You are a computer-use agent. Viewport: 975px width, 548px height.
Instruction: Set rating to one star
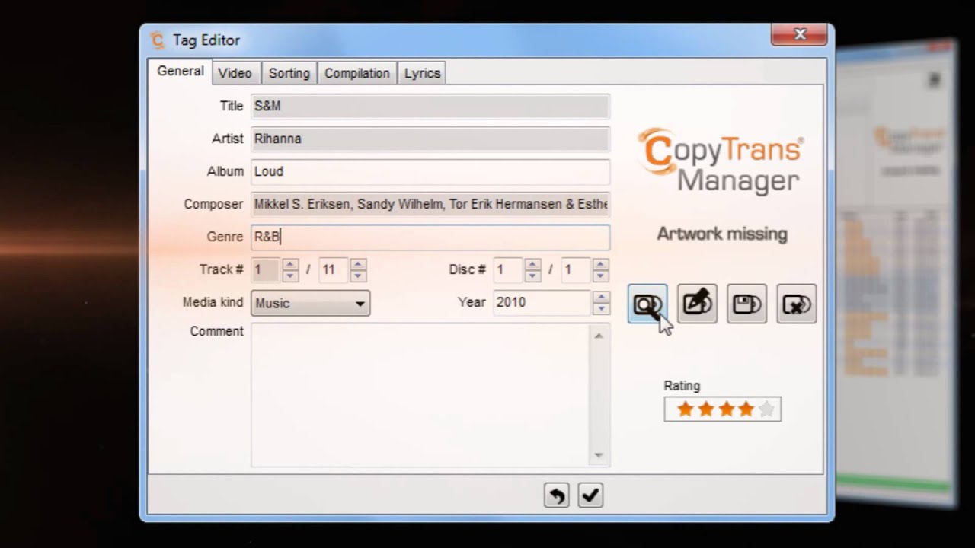[x=685, y=409]
